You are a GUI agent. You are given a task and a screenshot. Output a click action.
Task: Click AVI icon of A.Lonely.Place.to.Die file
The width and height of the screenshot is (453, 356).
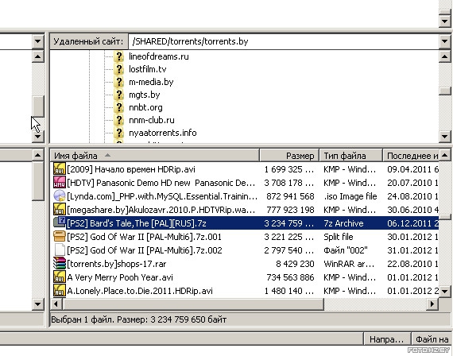(60, 290)
